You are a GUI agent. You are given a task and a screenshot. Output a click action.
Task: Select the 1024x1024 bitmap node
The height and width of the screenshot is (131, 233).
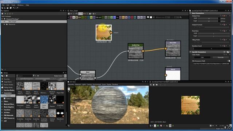104,32
